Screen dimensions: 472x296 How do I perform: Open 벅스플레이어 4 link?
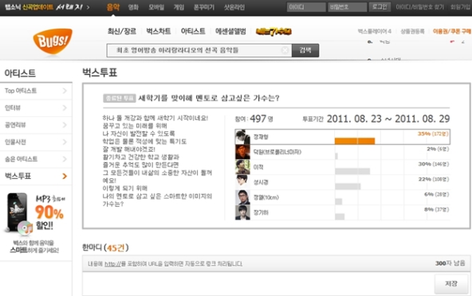[x=375, y=31]
